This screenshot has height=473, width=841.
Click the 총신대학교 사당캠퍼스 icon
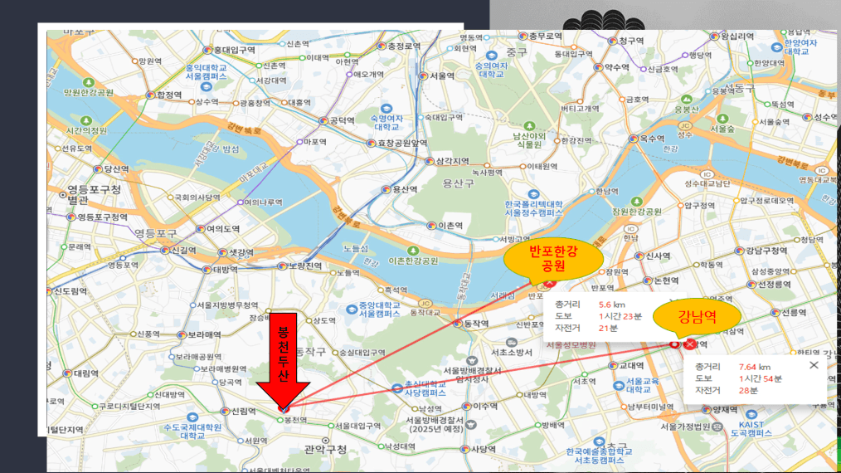(x=397, y=388)
